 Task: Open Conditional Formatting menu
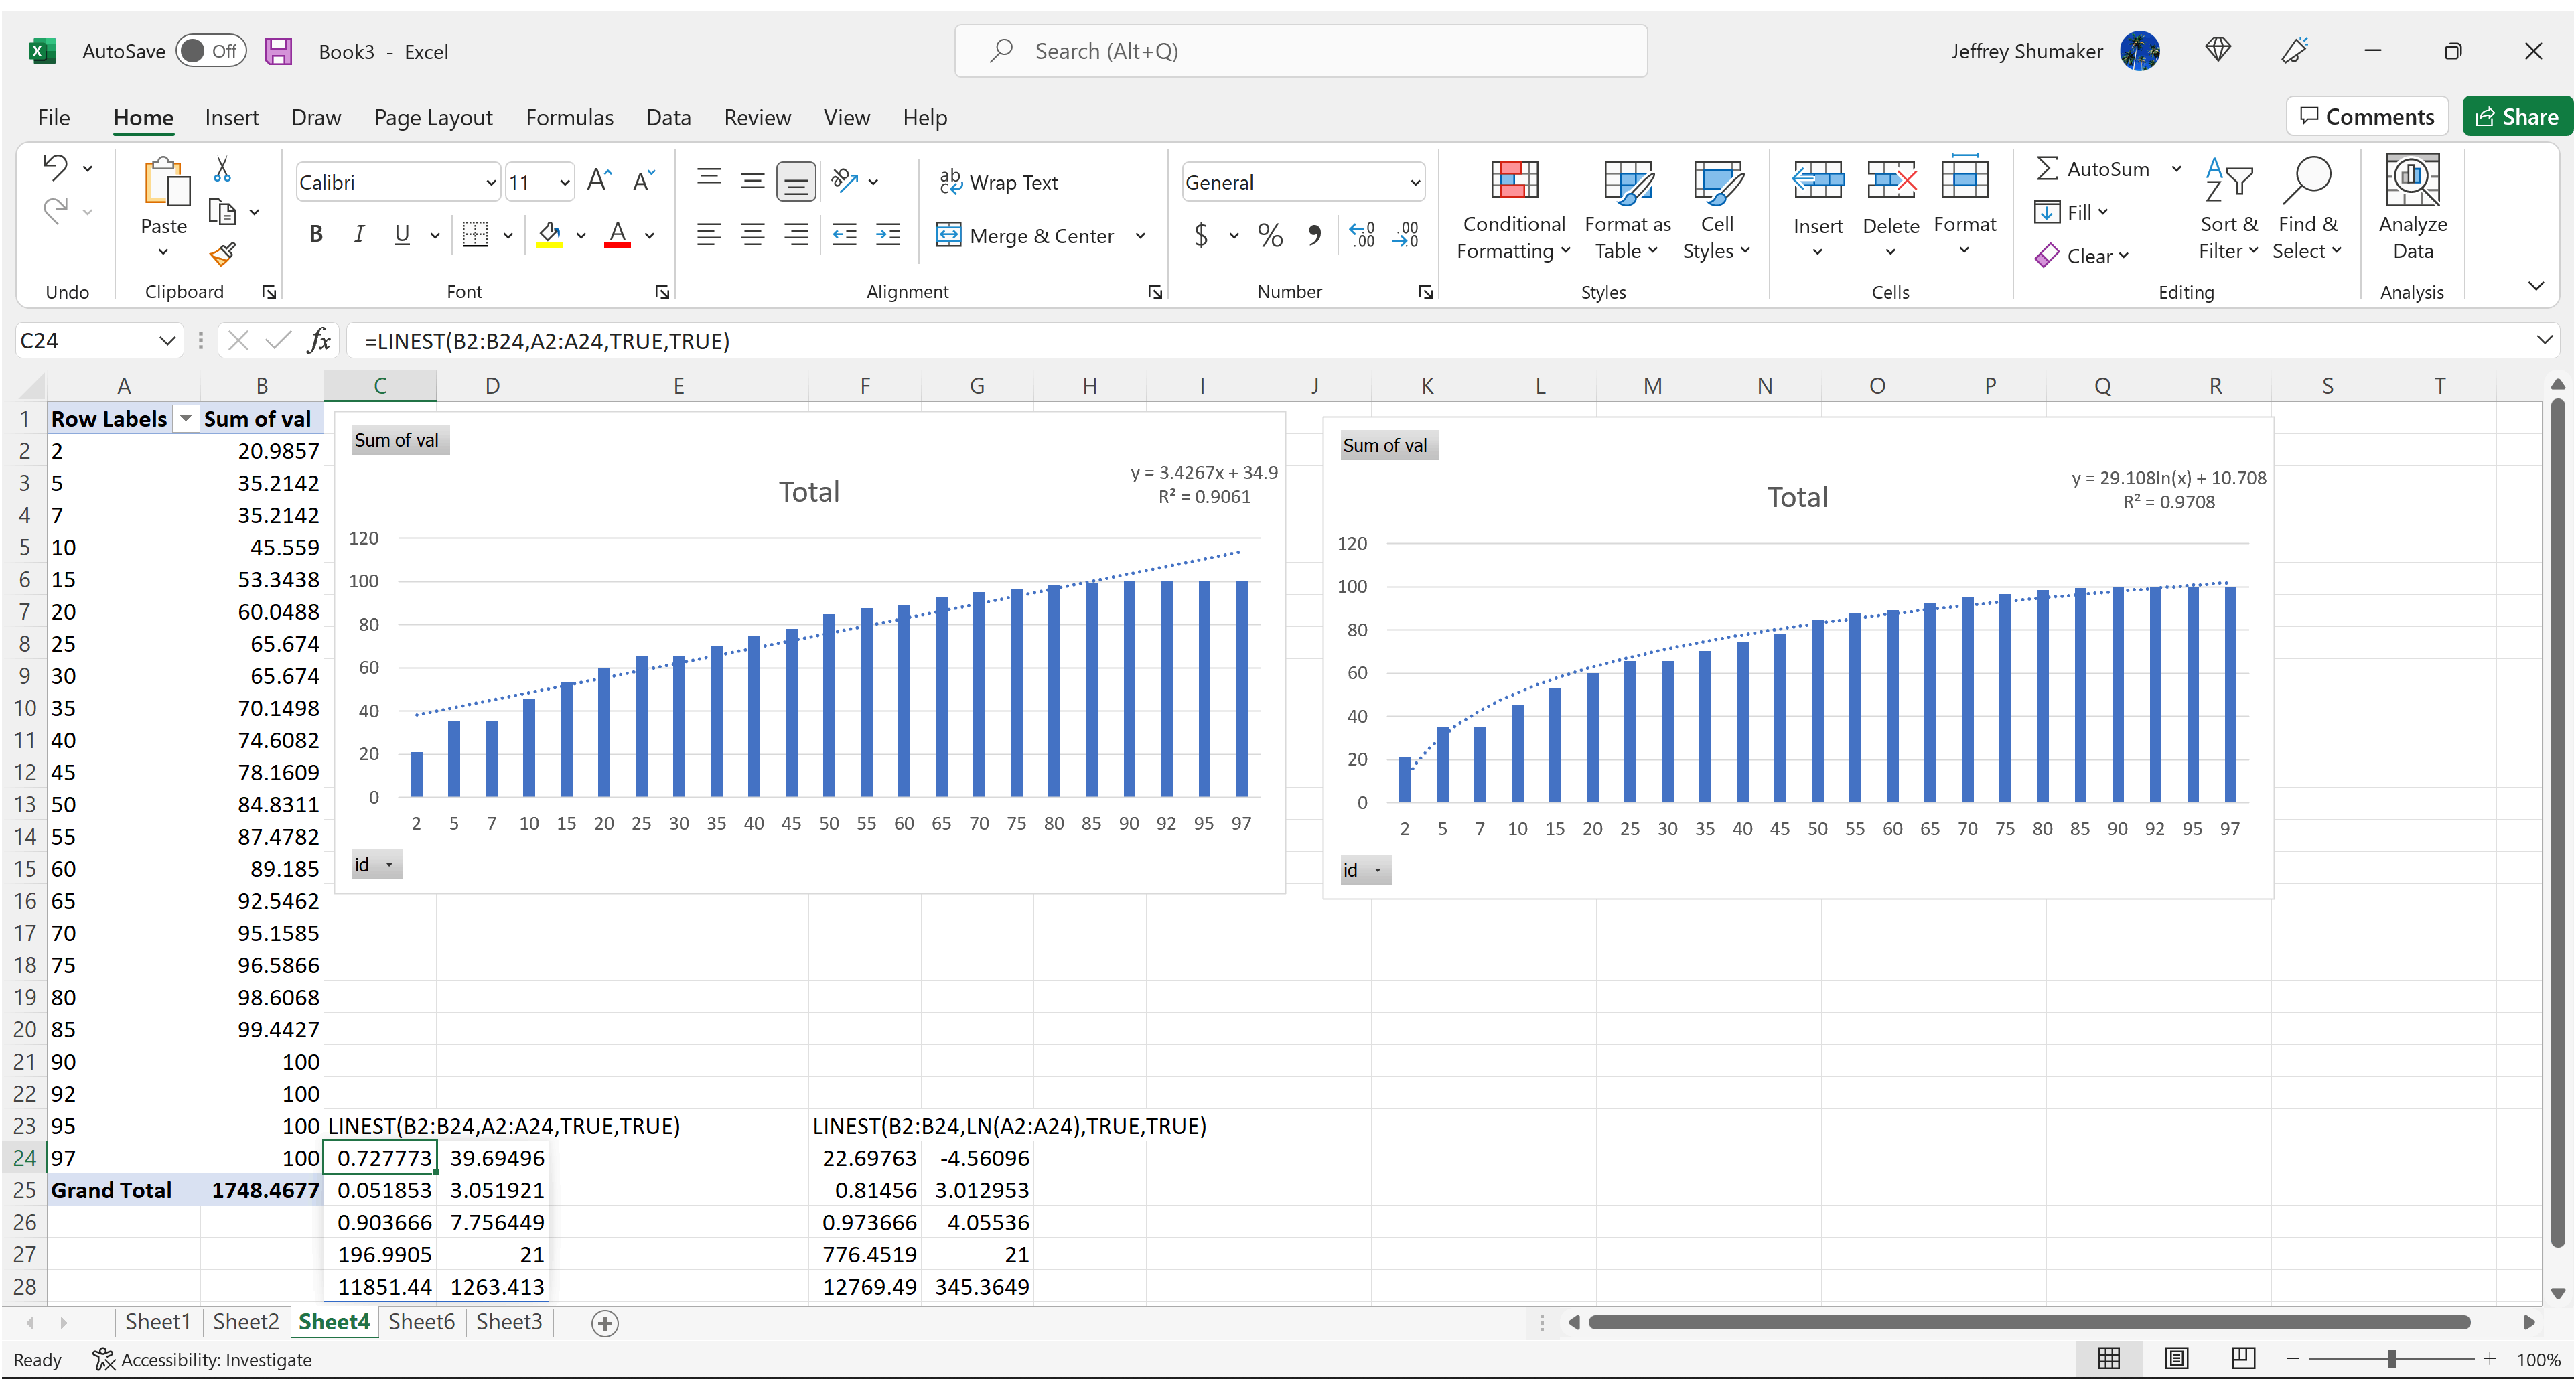[x=1514, y=211]
